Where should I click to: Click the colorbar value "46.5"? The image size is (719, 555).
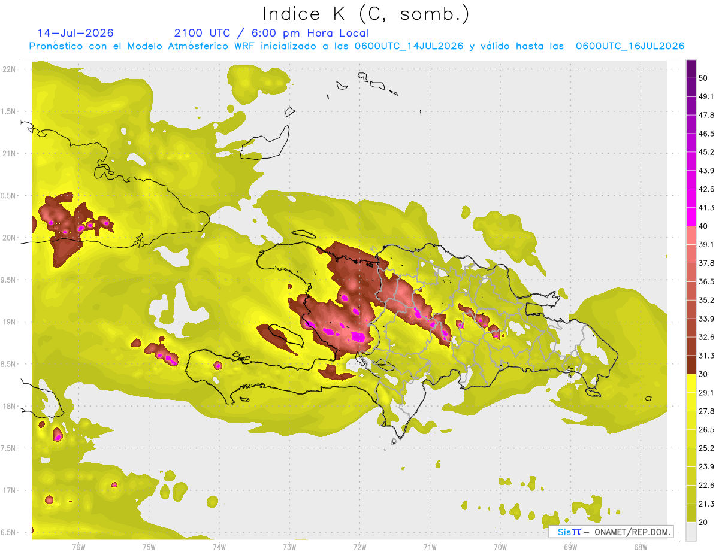[706, 134]
